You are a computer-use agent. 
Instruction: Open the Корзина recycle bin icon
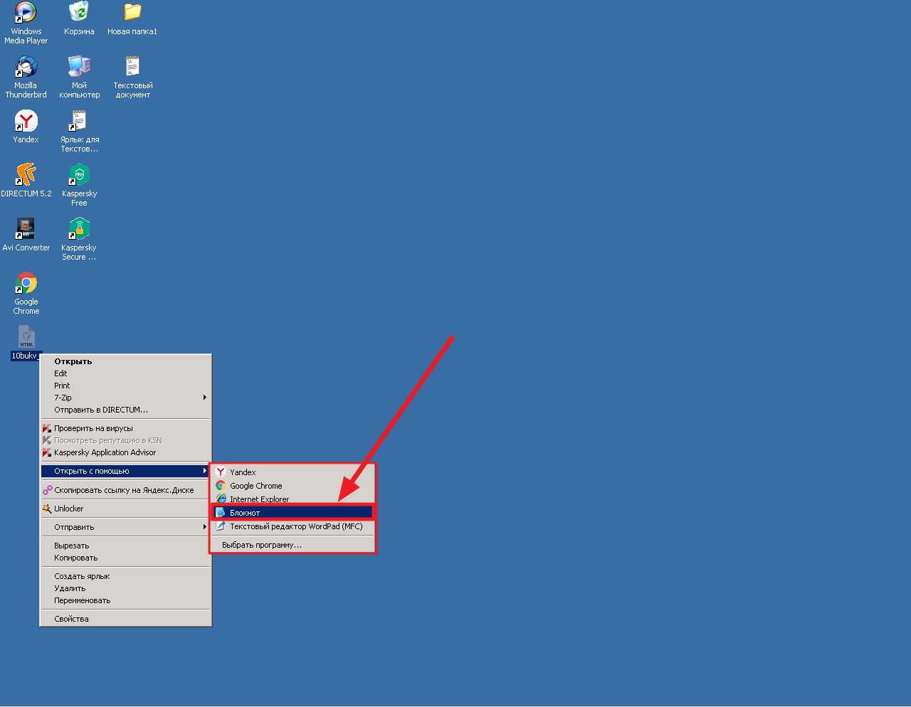pos(79,13)
